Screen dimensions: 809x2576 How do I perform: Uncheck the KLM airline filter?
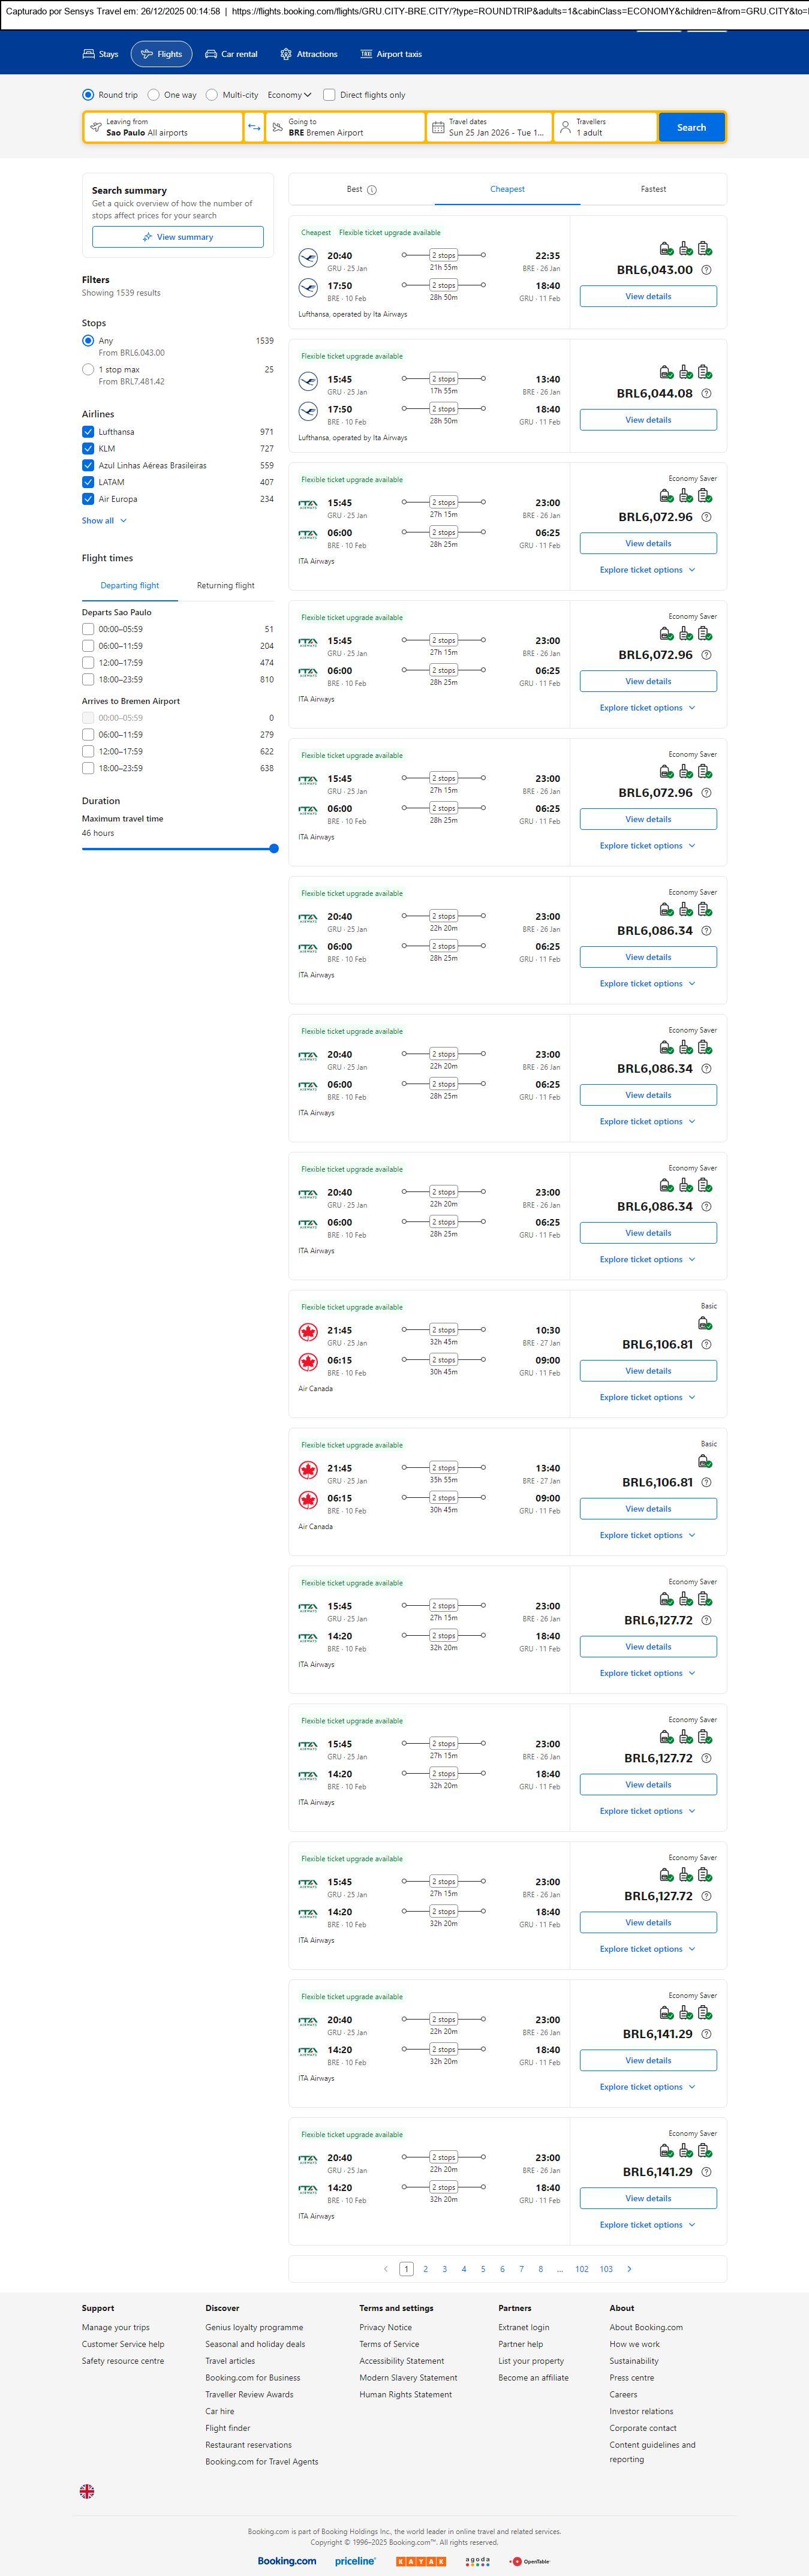point(88,448)
